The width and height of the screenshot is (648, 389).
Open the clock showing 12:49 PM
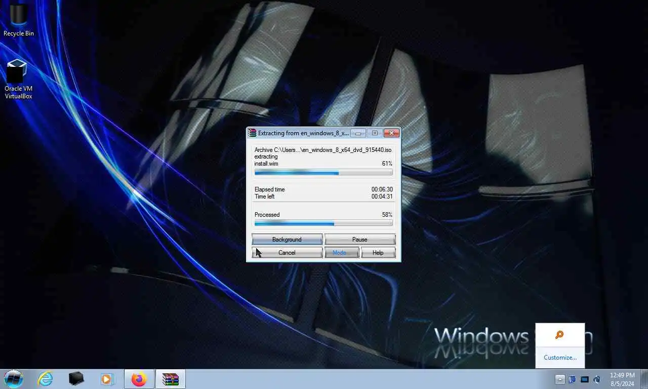click(622, 379)
